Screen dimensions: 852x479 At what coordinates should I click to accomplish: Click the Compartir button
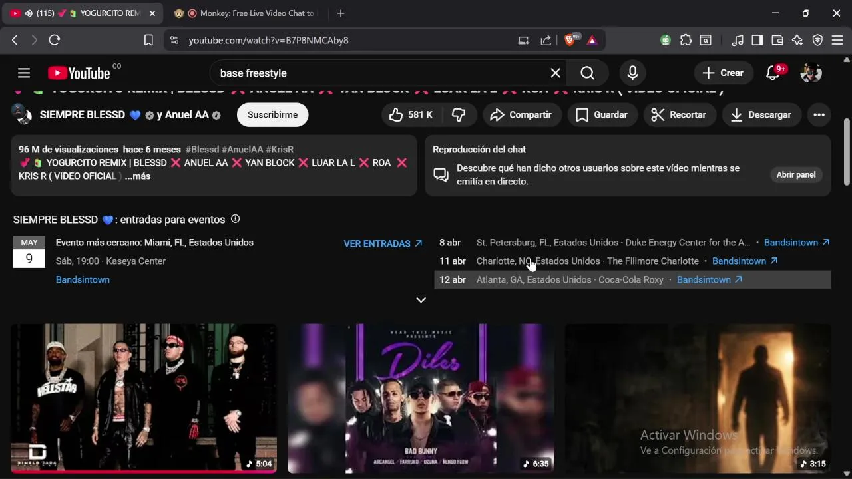521,115
